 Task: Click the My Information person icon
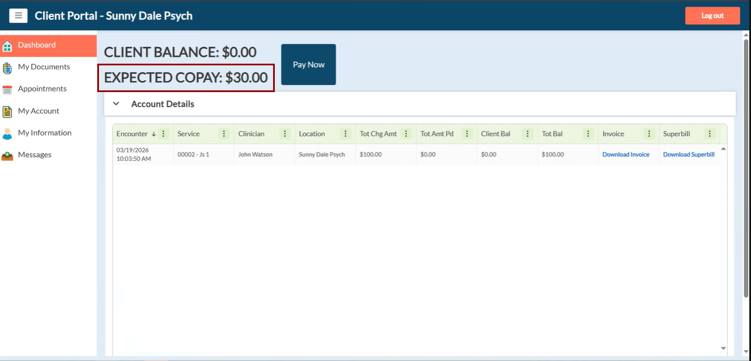point(7,134)
